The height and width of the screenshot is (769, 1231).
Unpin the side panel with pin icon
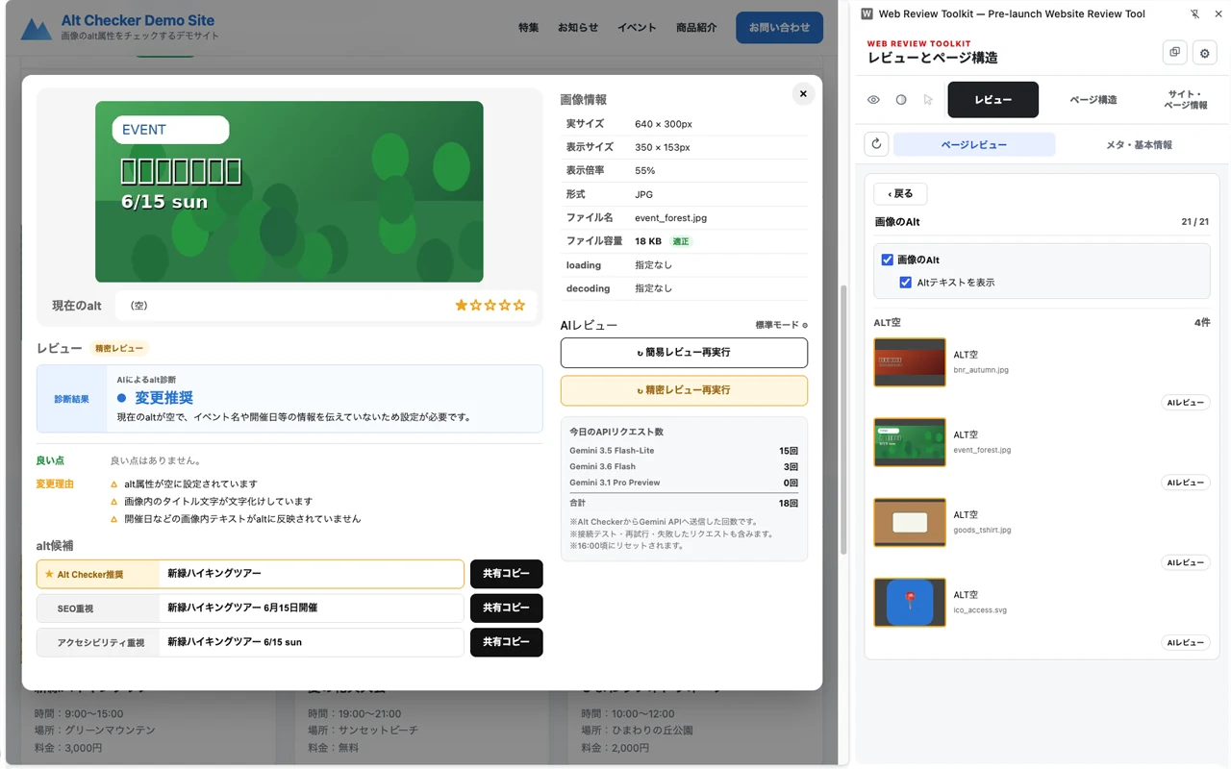coord(1194,14)
